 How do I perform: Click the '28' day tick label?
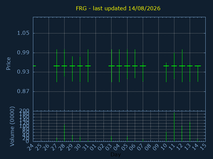62,147
